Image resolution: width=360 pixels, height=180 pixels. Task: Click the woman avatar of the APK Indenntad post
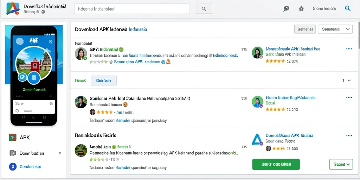81,54
